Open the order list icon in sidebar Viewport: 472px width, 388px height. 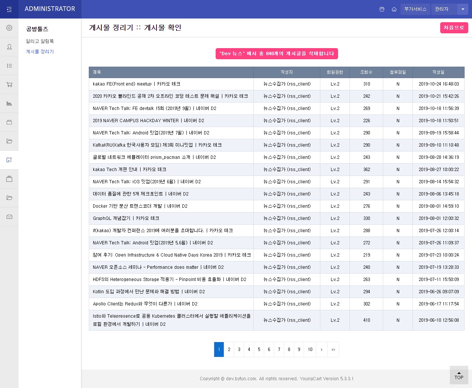tap(9, 66)
